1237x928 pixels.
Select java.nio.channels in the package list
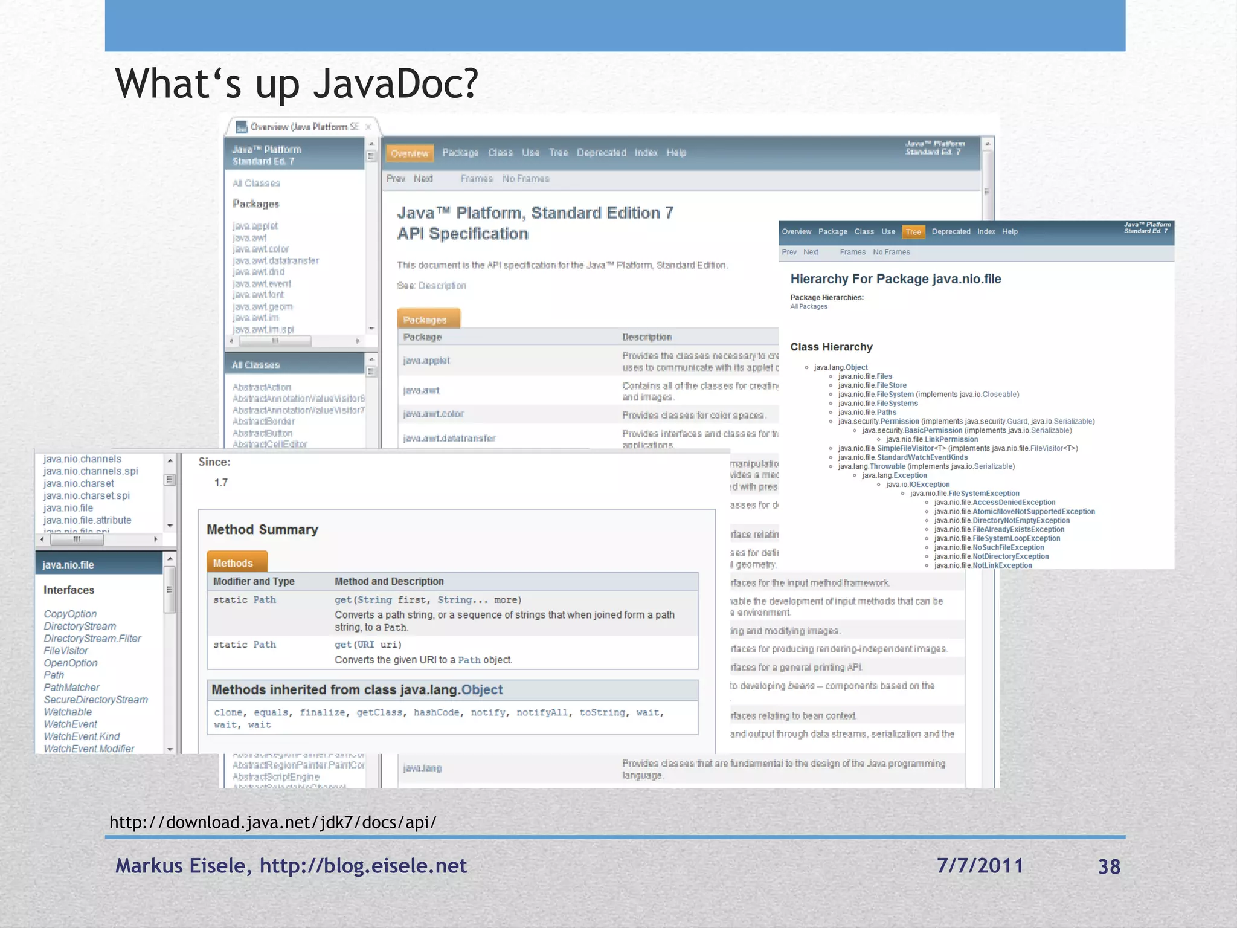tap(82, 459)
